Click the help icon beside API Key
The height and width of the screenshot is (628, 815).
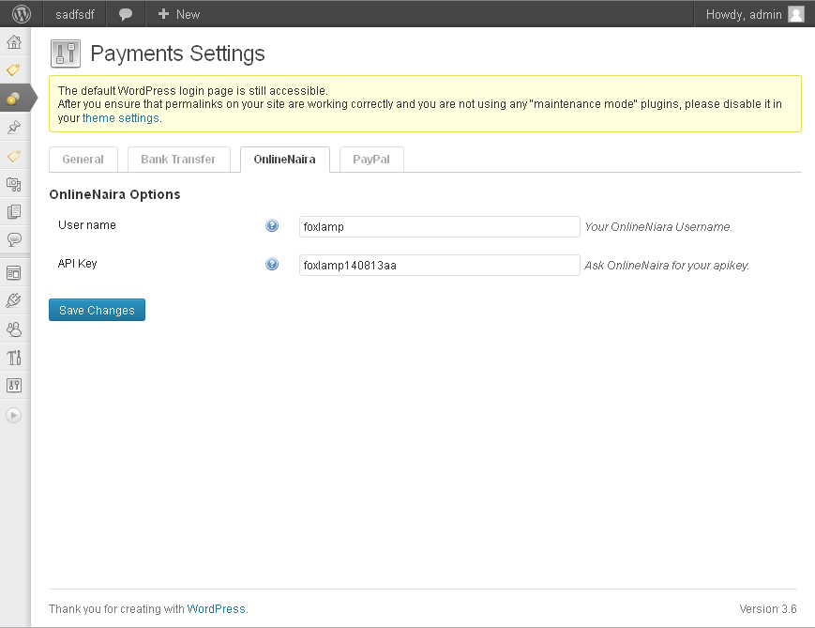coord(272,264)
